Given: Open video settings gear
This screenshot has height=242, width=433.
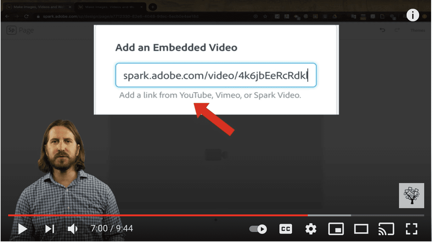Looking at the screenshot, I should 311,229.
